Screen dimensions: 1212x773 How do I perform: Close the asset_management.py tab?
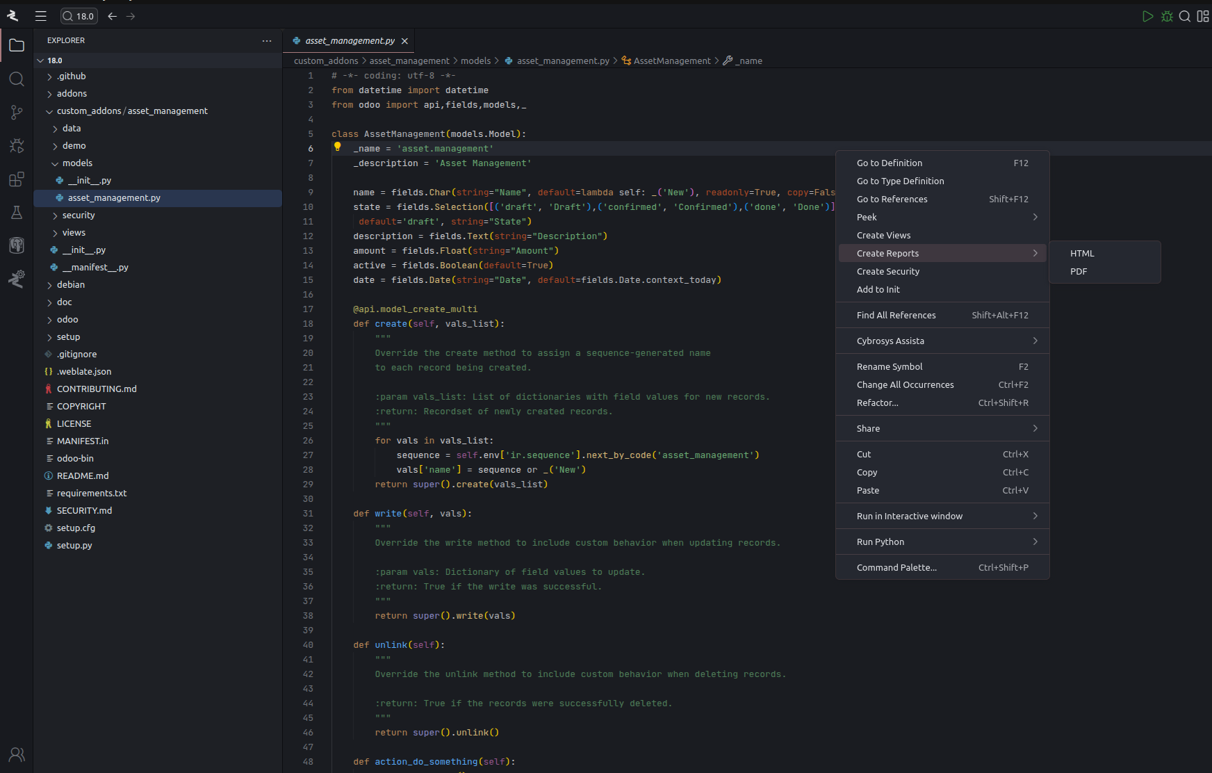(404, 41)
